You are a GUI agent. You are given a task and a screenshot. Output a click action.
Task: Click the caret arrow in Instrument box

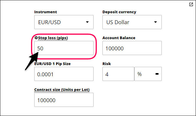click(x=87, y=22)
